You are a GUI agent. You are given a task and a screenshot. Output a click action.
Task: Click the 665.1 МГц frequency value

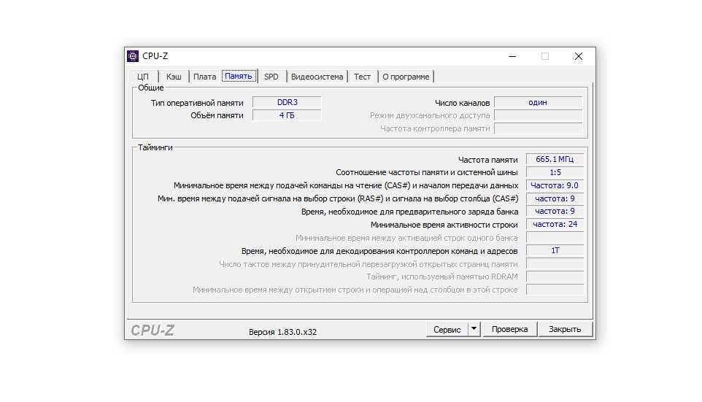click(555, 159)
